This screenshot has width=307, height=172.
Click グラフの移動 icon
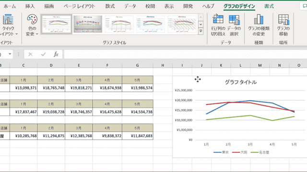[x=283, y=25]
